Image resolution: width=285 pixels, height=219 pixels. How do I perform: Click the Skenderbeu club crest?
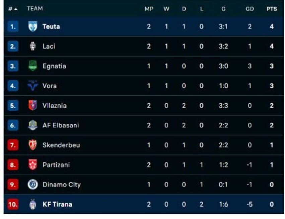[x=33, y=145]
